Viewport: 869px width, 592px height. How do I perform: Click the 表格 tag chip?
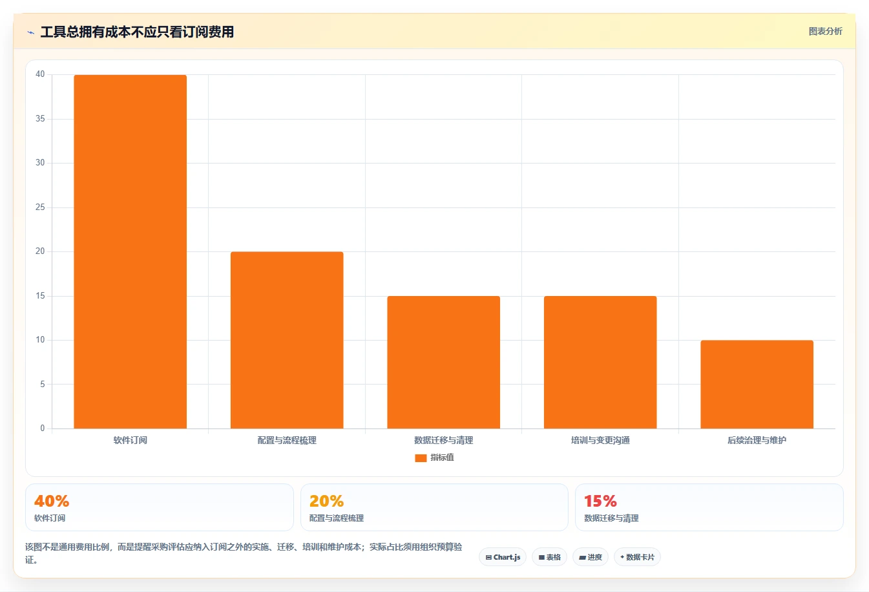pos(549,557)
